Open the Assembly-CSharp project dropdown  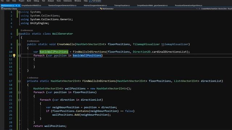click(x=50, y=9)
